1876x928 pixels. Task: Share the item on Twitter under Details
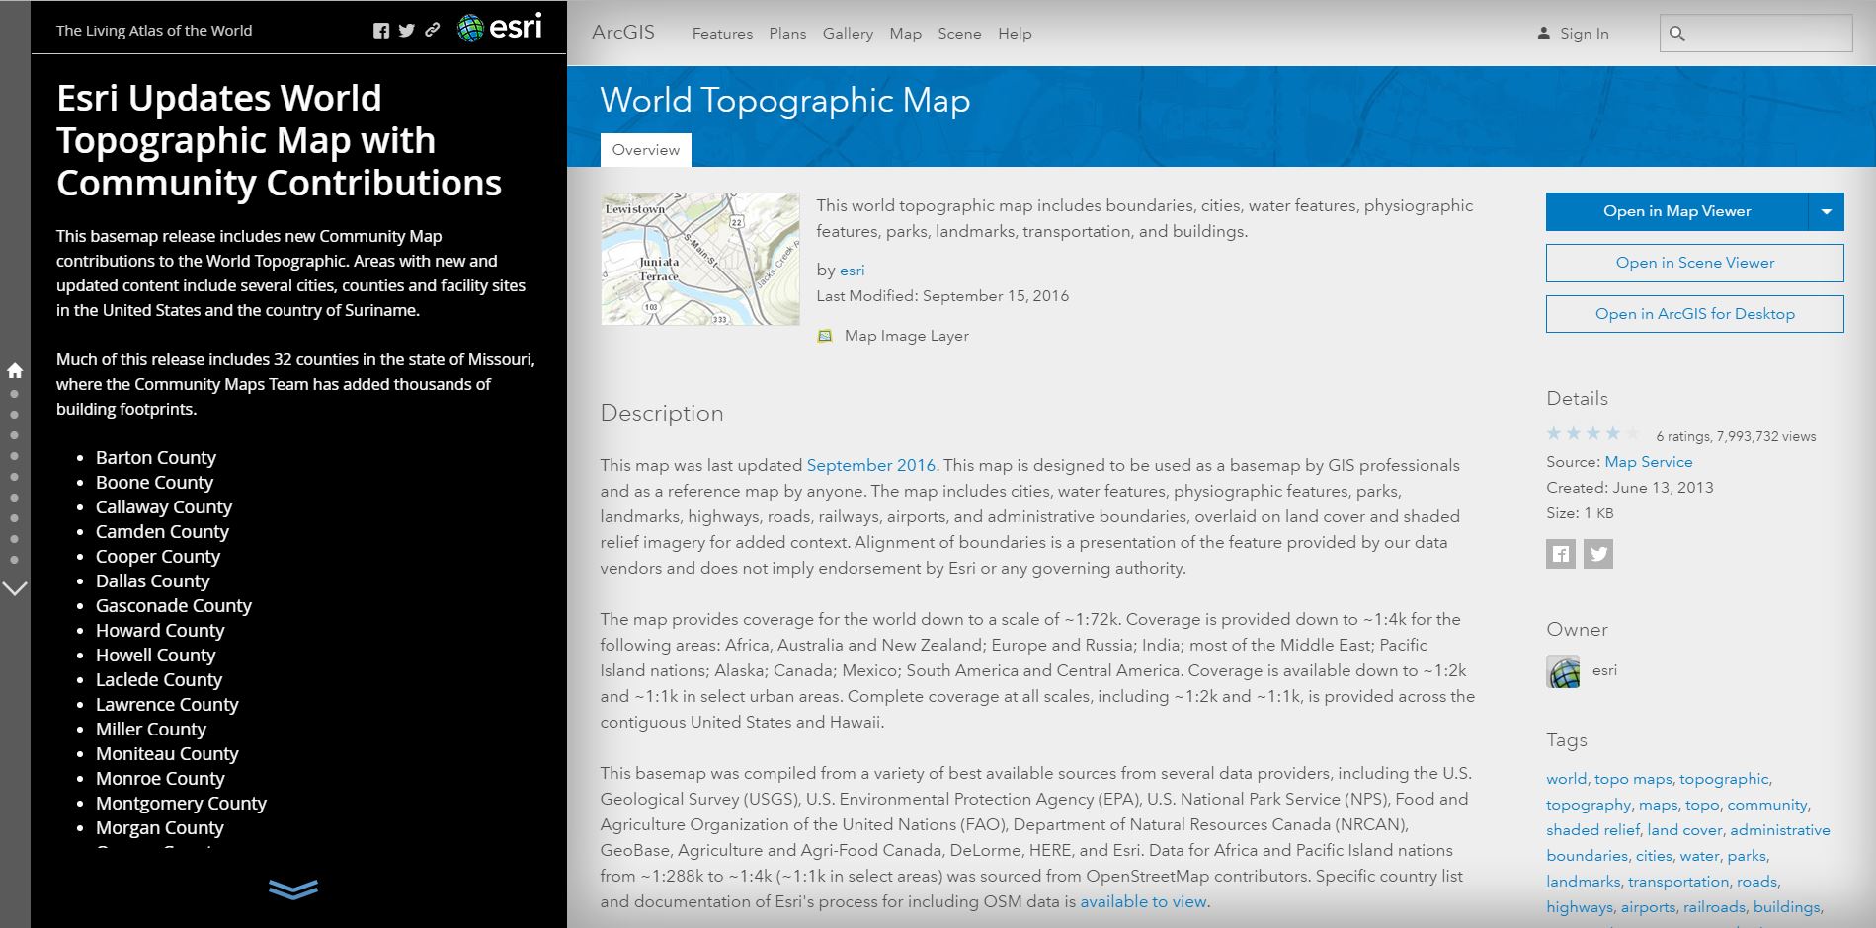pos(1598,554)
